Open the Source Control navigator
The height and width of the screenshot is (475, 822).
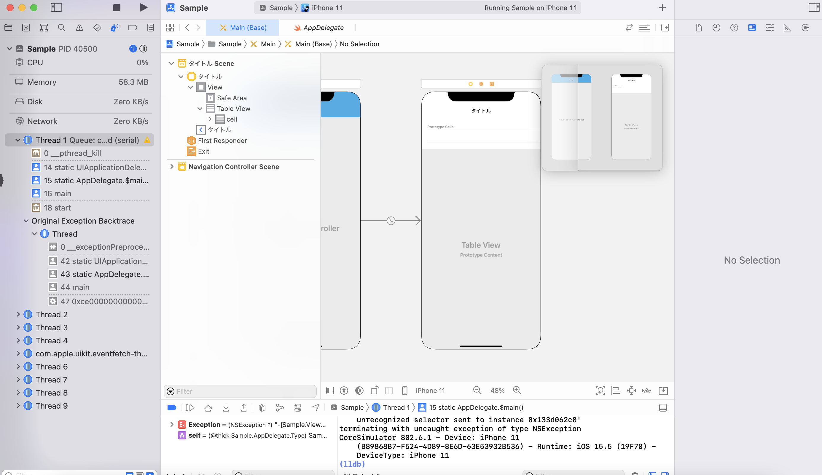coord(26,28)
